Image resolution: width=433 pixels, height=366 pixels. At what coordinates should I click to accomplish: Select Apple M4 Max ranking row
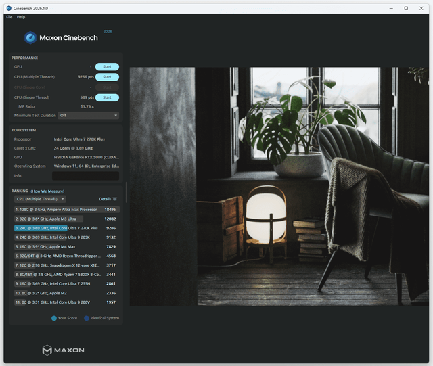(67, 247)
